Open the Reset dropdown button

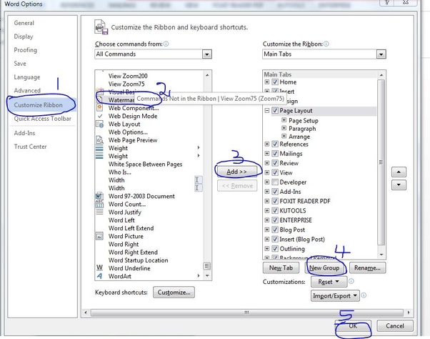(329, 282)
